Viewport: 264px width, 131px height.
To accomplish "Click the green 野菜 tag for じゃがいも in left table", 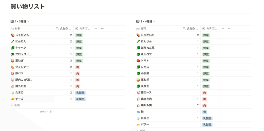I will (79, 35).
